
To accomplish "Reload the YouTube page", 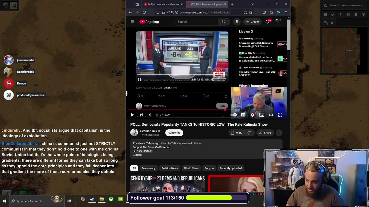I will (144, 12).
